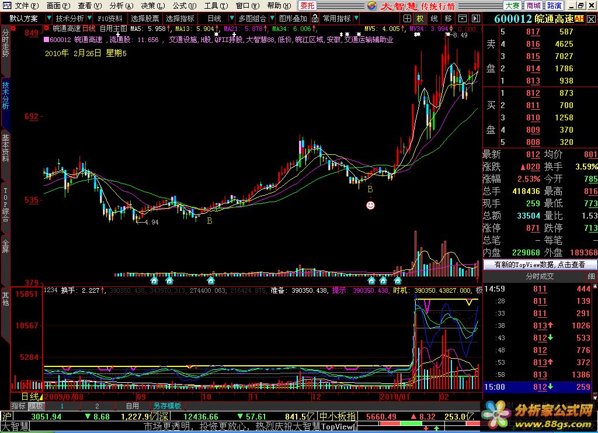Click the 日线 period label at chart bottom
Screen dimensions: 598x433
[30, 397]
